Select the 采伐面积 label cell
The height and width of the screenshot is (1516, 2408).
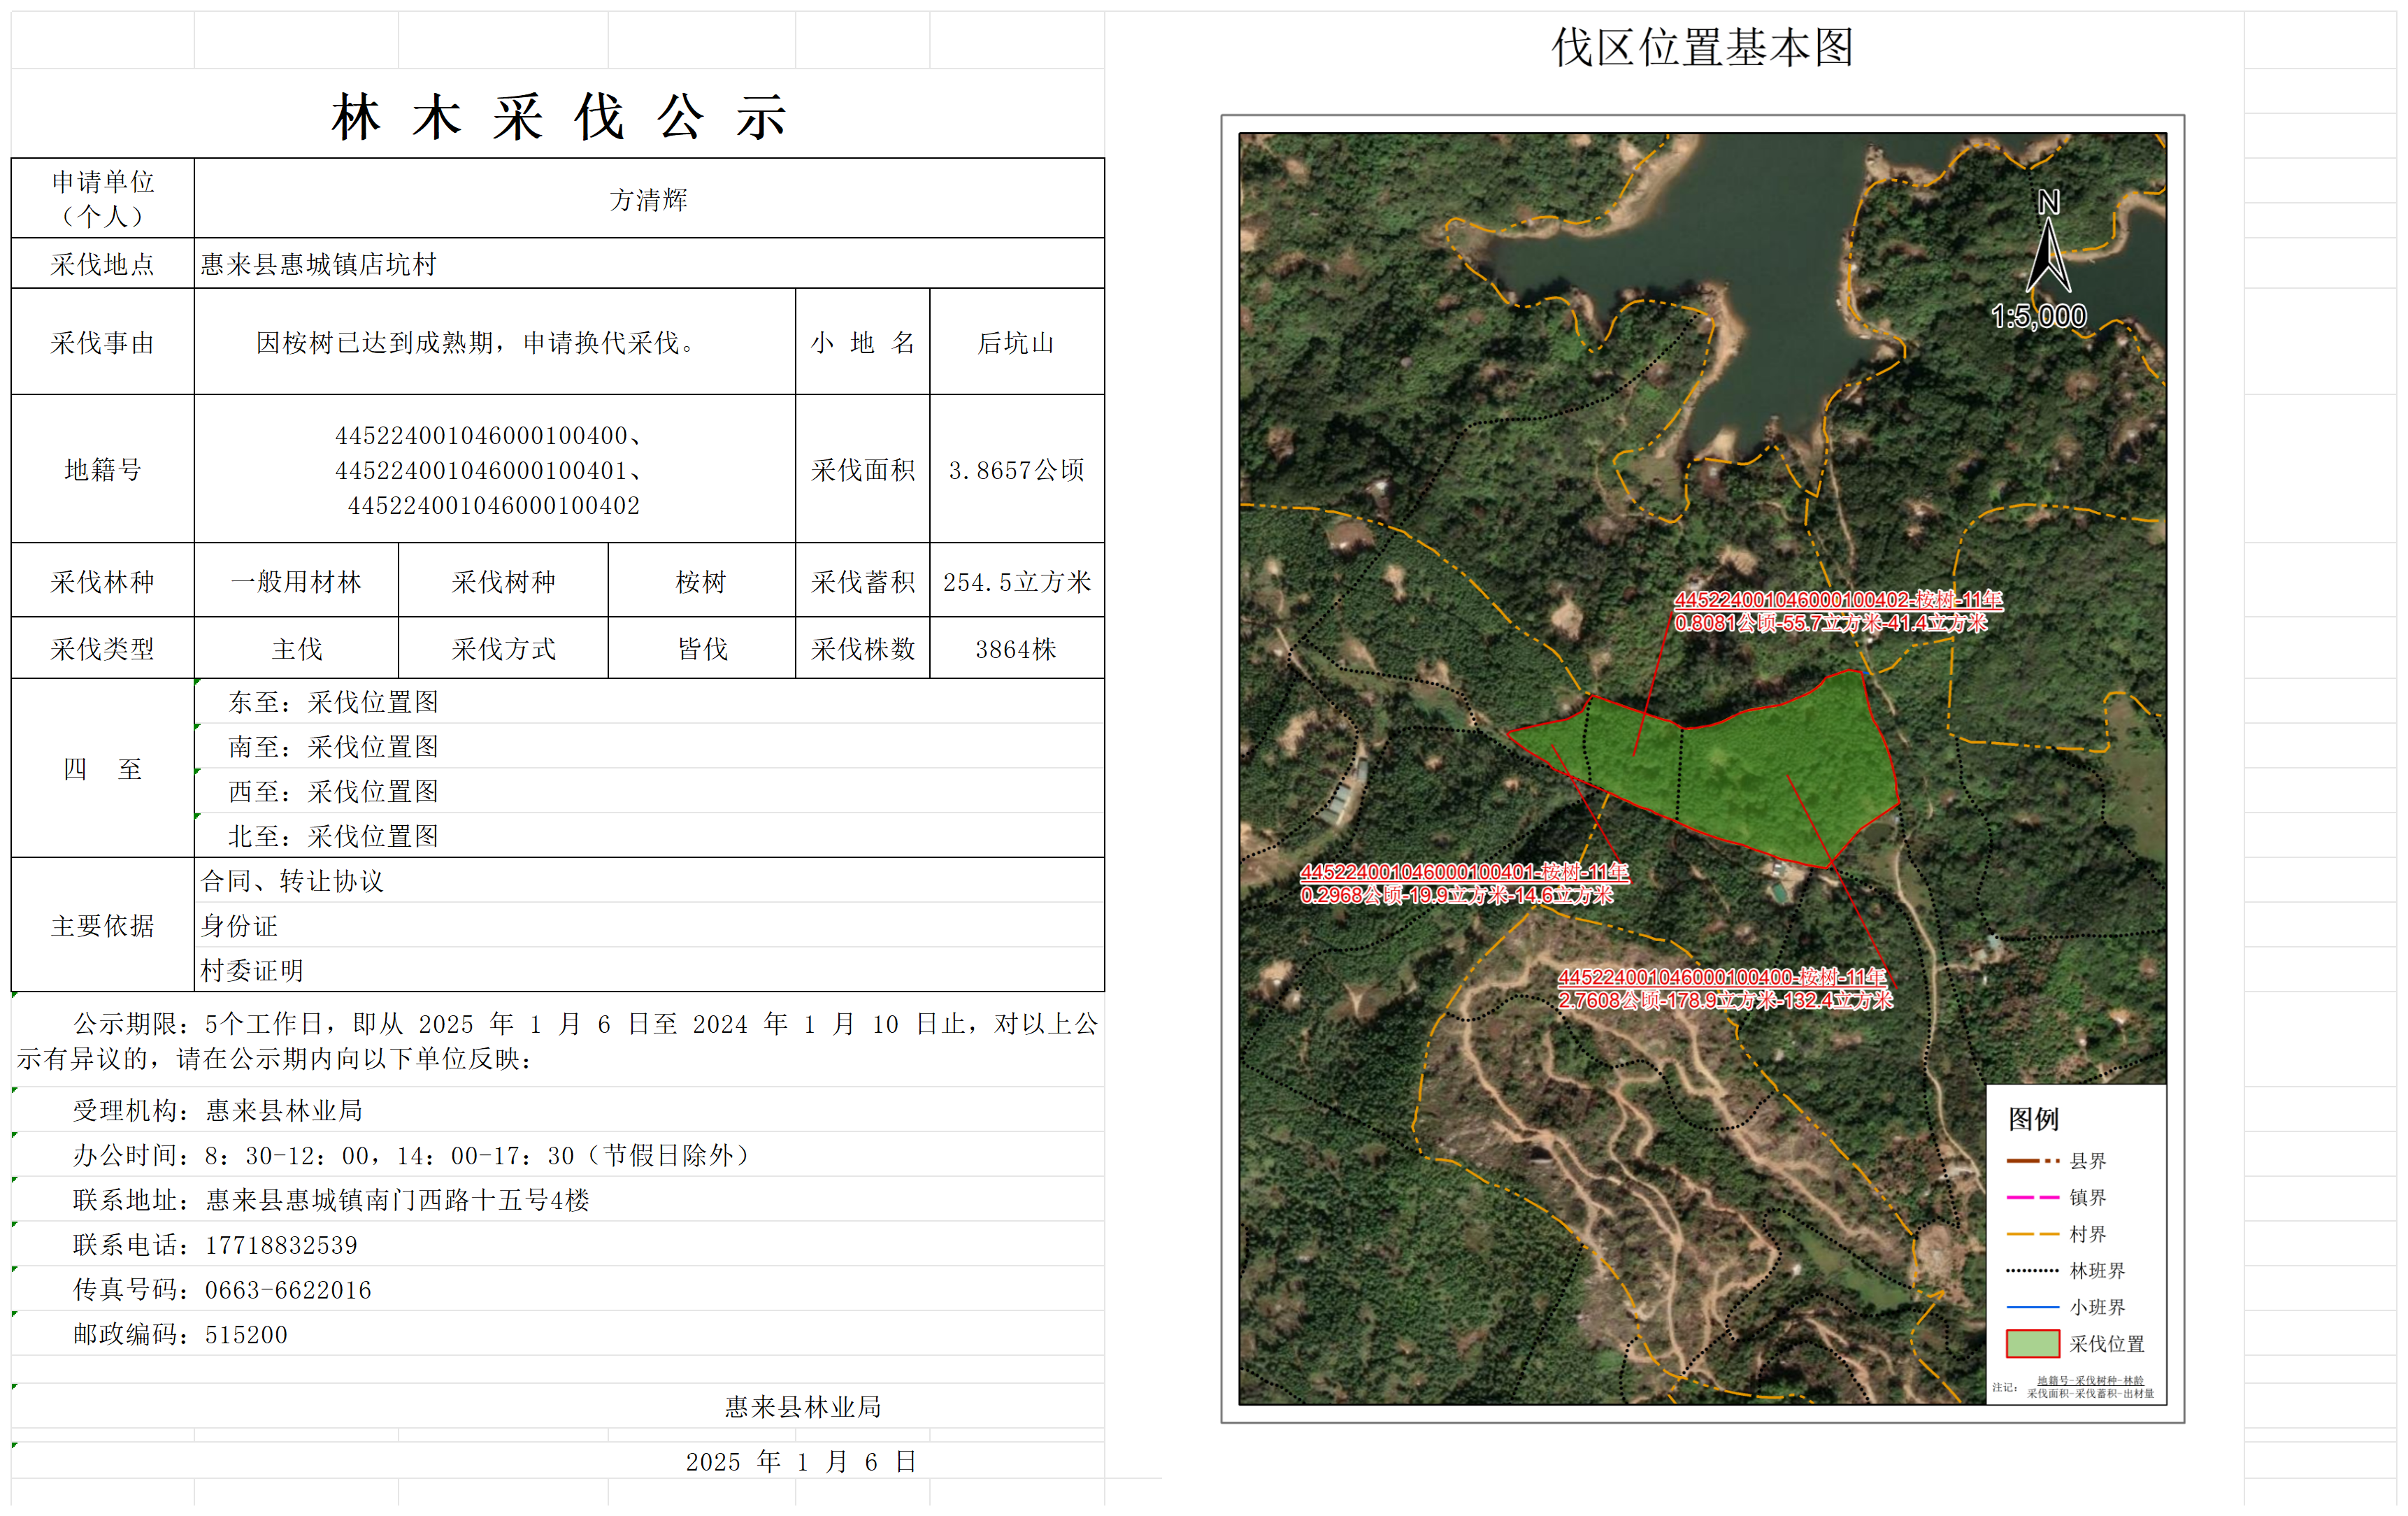click(863, 469)
